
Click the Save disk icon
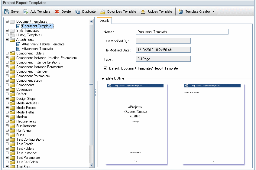tap(7, 12)
